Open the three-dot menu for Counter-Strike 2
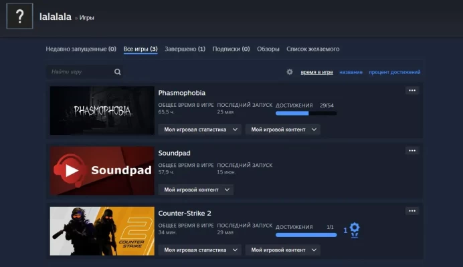The image size is (463, 267). [412, 211]
